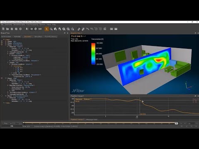199x149 pixels.
Task: Click the Graphic View 1 panel title
Action: pos(76,33)
